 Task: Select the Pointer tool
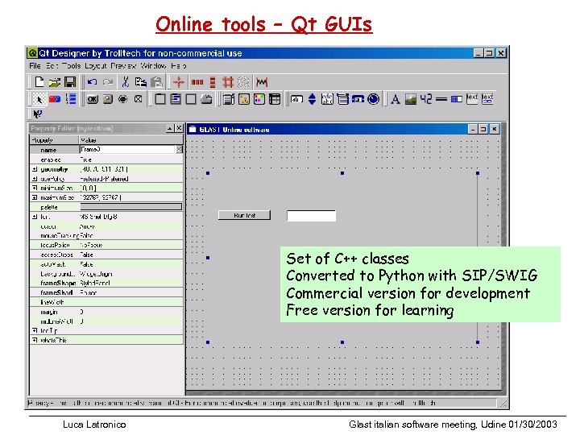39,99
